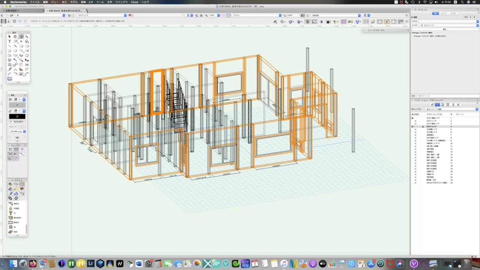Image resolution: width=480 pixels, height=270 pixels.
Task: Choose the Flyover tool
Action: click(21, 37)
